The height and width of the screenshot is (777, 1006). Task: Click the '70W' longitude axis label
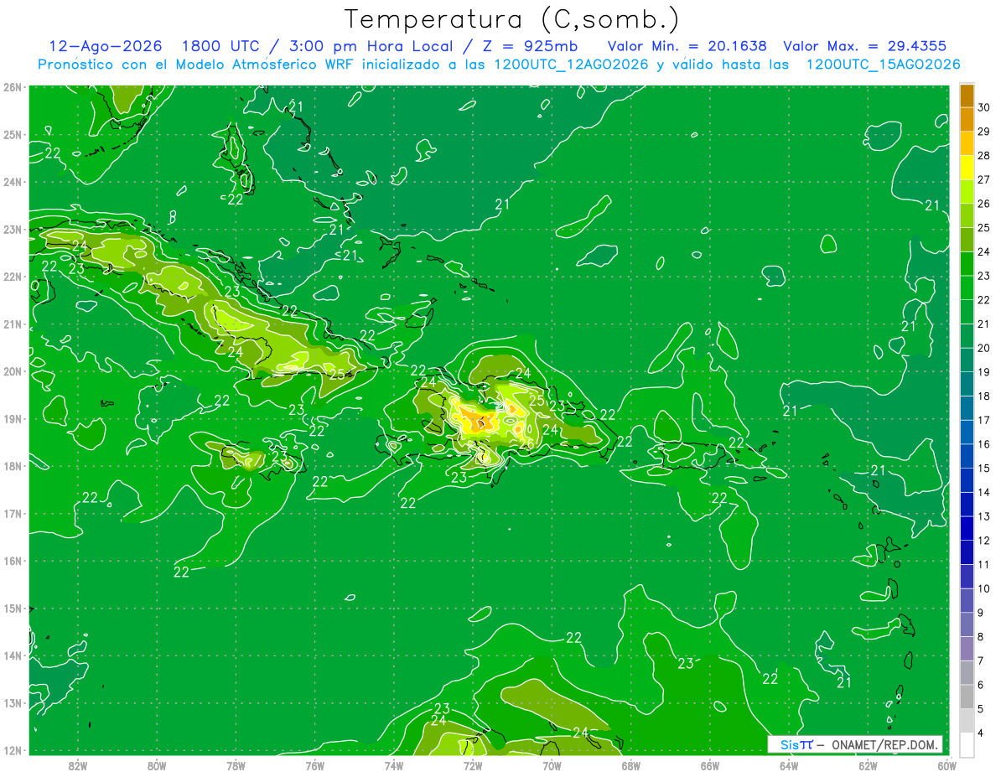[552, 764]
